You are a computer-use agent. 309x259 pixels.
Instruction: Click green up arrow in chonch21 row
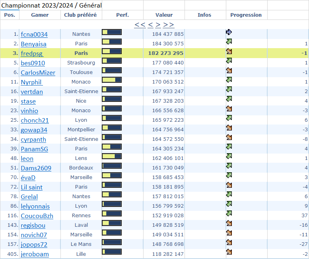[229, 118]
